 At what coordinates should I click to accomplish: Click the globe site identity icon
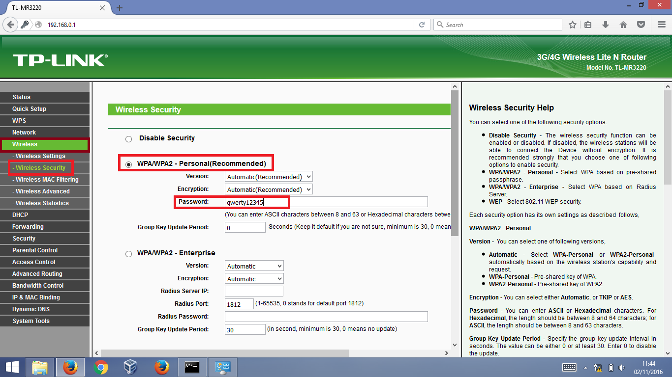[38, 25]
